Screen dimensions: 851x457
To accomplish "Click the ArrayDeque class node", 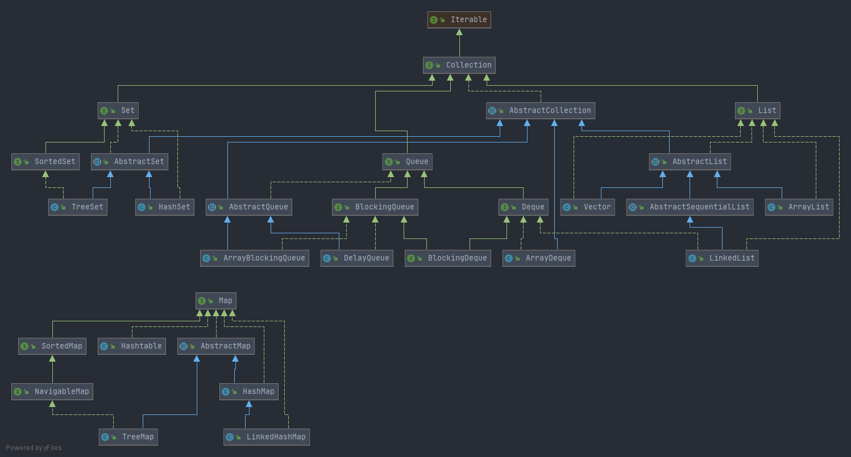I will coord(539,258).
